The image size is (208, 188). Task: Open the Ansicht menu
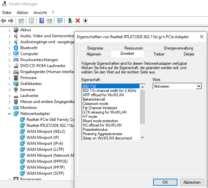click(x=40, y=13)
